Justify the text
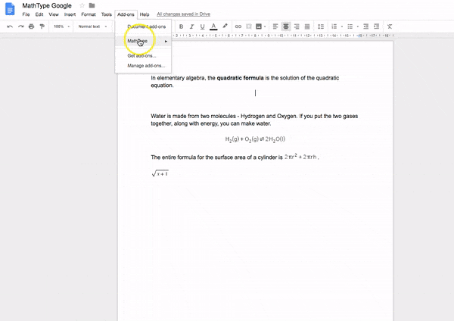 click(x=307, y=26)
